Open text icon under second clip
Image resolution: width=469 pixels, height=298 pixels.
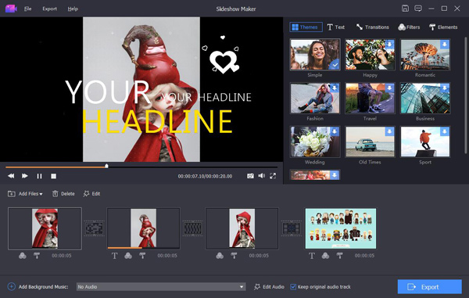115,256
